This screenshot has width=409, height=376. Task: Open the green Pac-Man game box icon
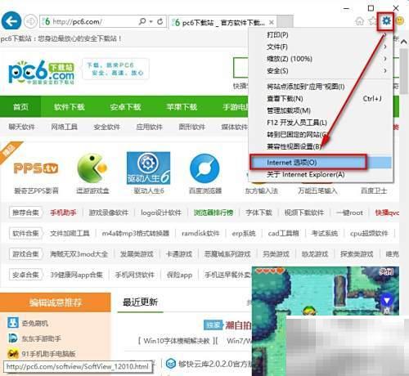pos(92,168)
